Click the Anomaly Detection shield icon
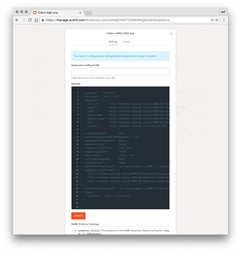 (33, 106)
